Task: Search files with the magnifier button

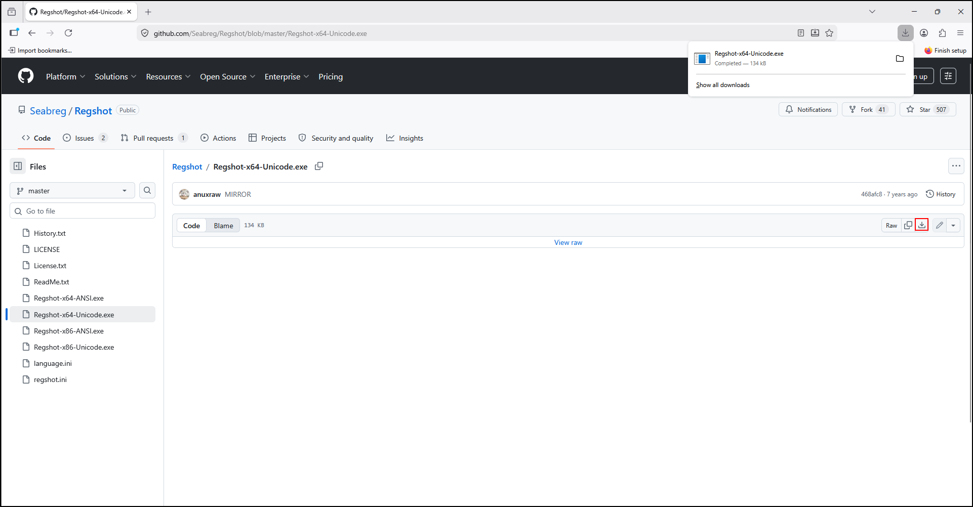Action: pyautogui.click(x=147, y=190)
